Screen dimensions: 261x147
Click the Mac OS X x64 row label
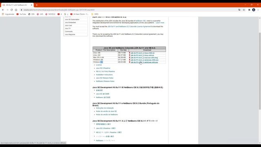(x=98, y=57)
